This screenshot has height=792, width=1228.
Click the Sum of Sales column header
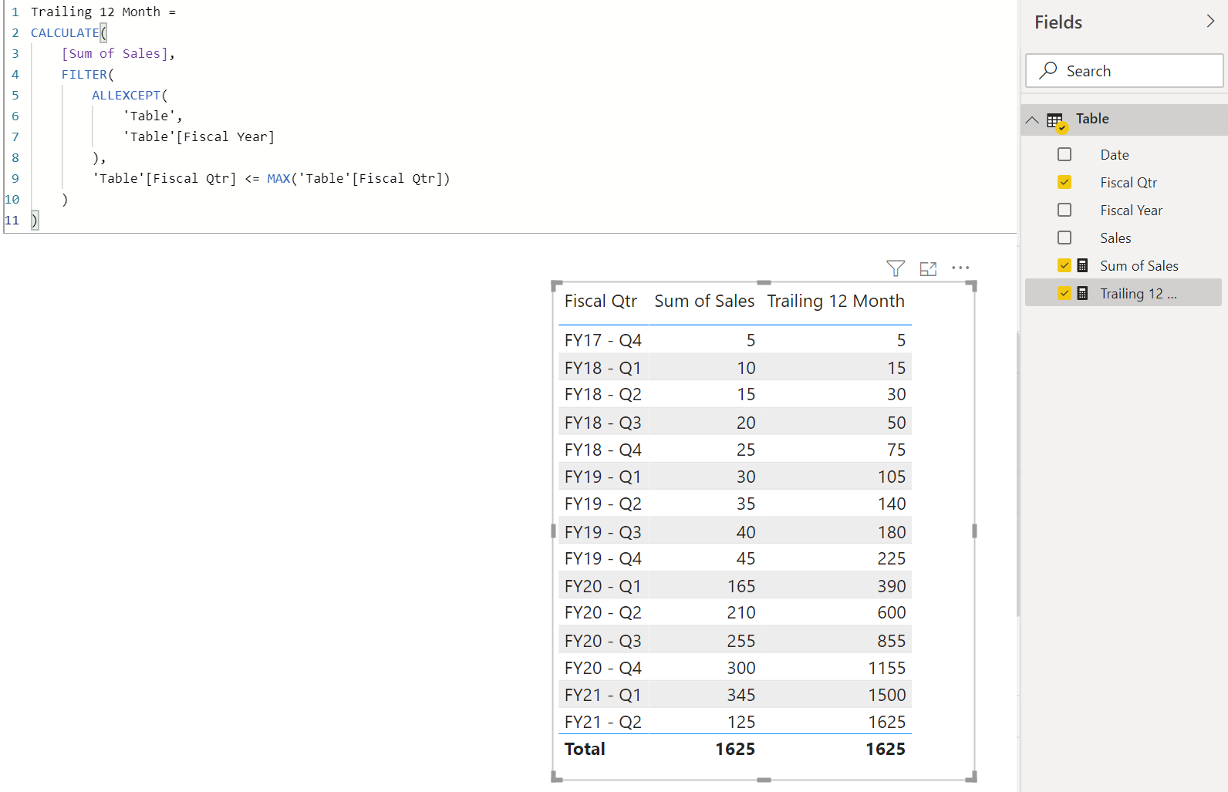click(704, 301)
